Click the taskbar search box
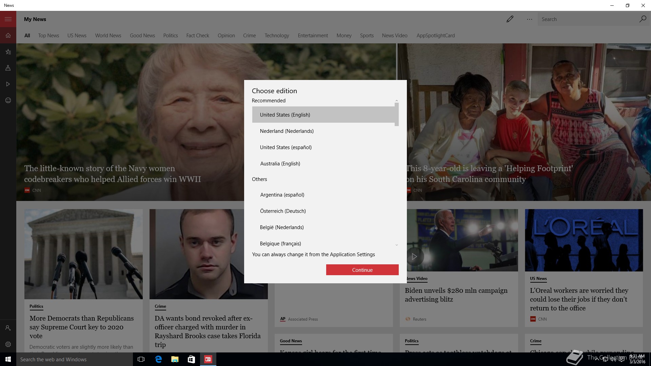Screen dimensions: 651x366 [75, 359]
